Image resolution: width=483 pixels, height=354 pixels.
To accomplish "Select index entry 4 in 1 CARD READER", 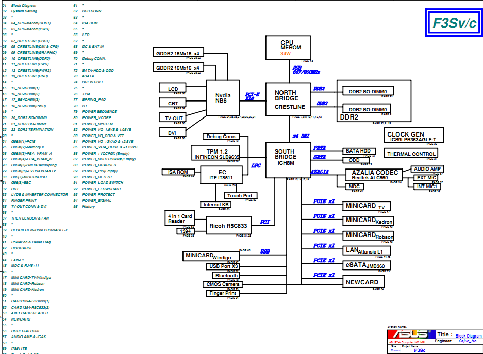I will (x=29, y=313).
